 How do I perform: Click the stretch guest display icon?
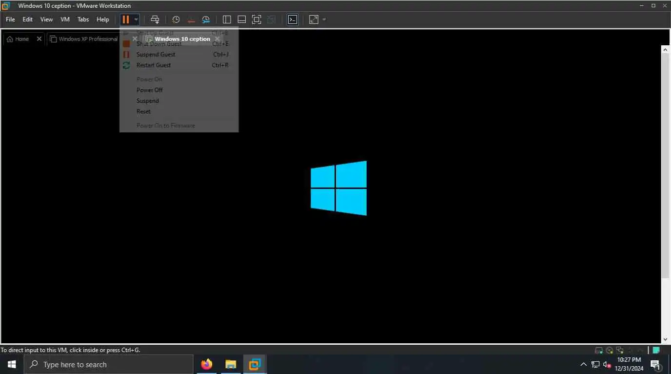tap(314, 19)
